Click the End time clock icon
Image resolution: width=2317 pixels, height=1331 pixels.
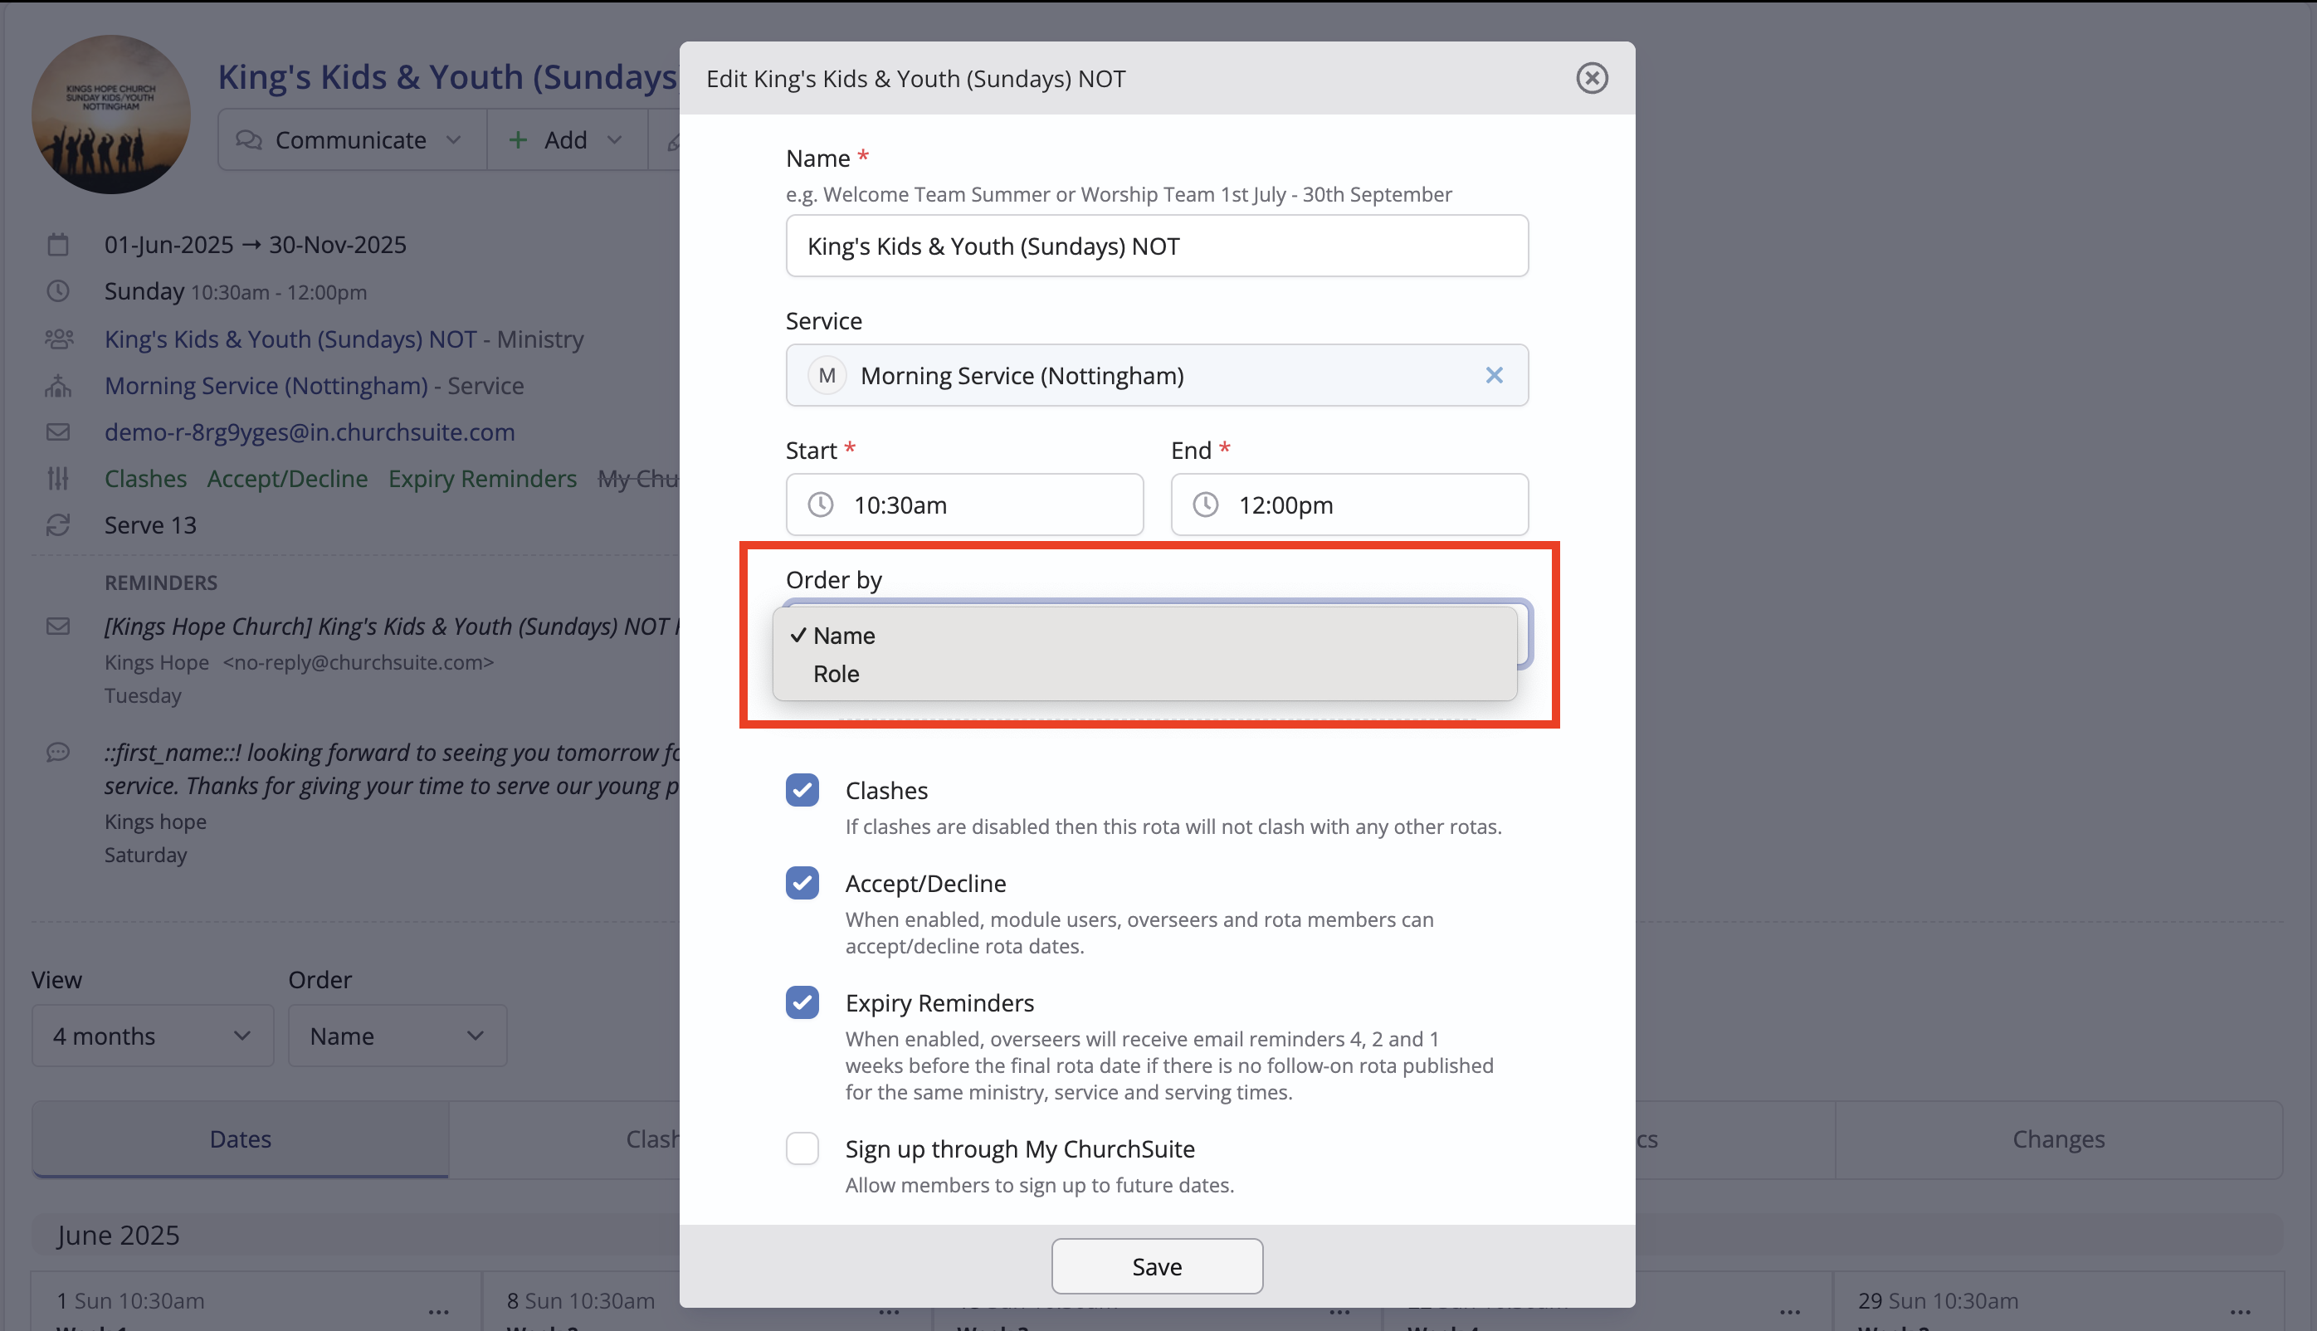[1205, 505]
